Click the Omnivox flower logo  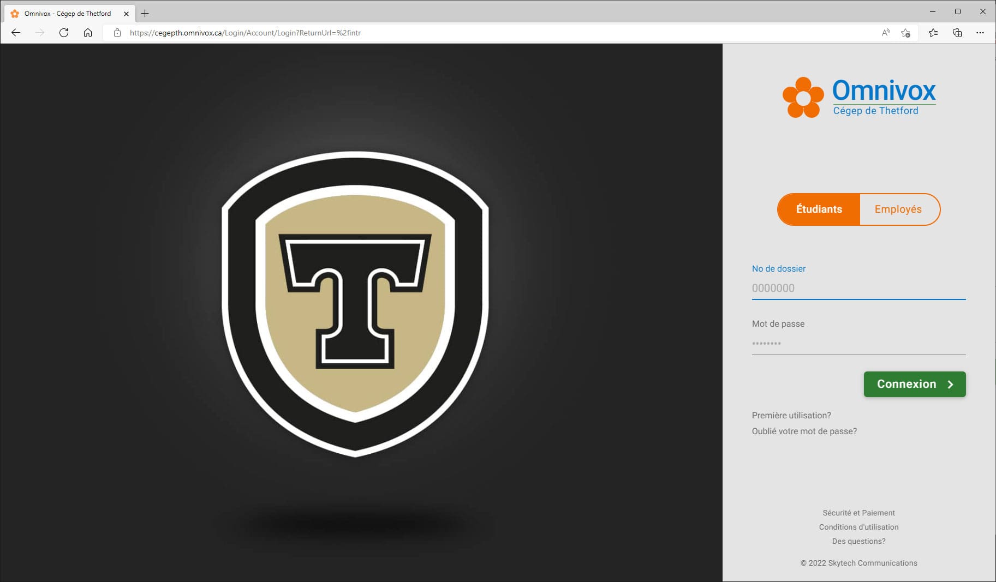pos(803,98)
